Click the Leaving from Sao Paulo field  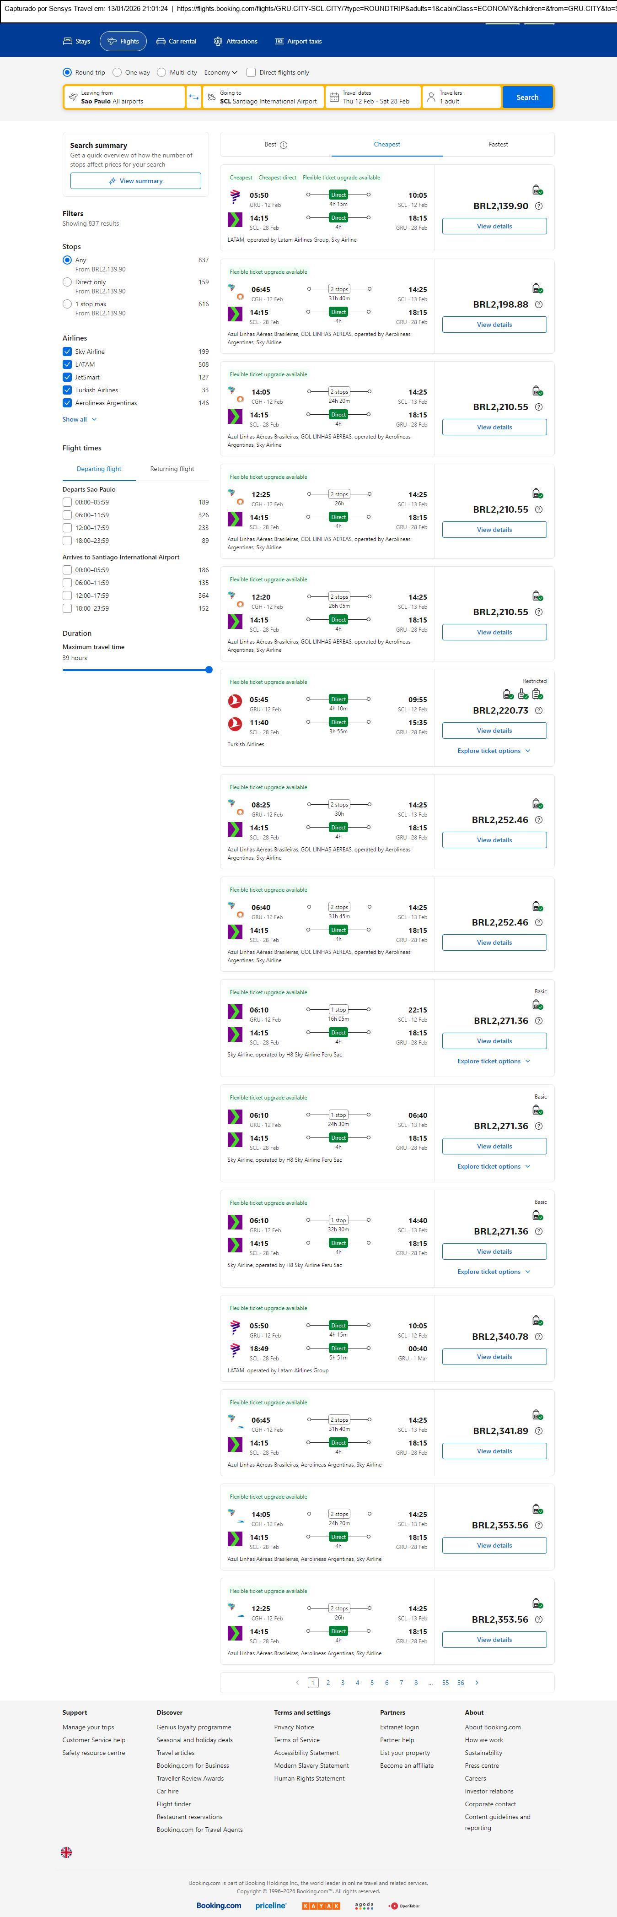click(x=124, y=97)
